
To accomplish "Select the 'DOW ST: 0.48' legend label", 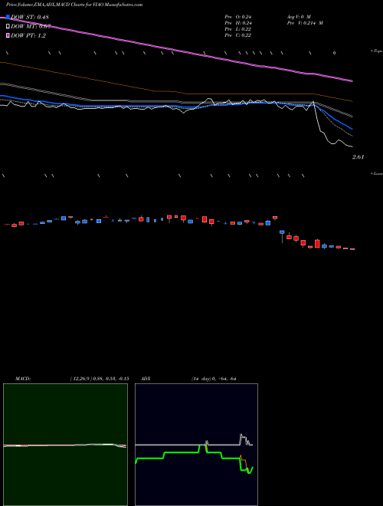I will 30,17.
